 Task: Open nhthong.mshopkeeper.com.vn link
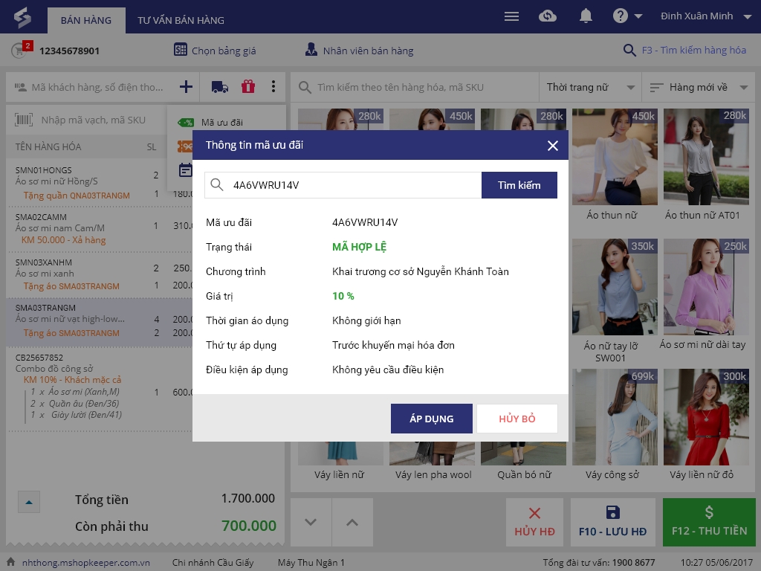86,563
